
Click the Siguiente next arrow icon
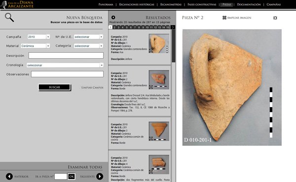(x=100, y=177)
